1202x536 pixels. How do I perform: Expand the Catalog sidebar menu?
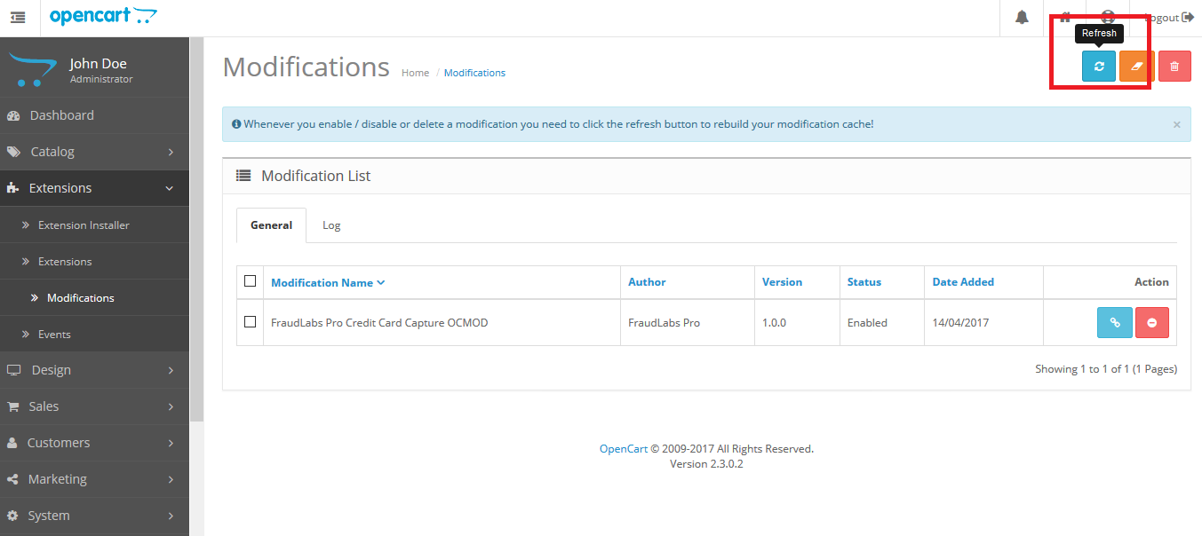tap(94, 152)
